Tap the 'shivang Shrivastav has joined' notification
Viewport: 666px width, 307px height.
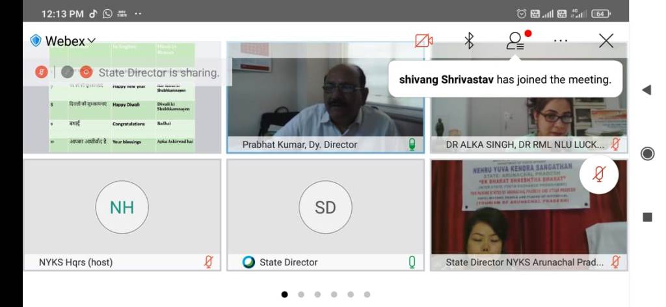click(505, 80)
